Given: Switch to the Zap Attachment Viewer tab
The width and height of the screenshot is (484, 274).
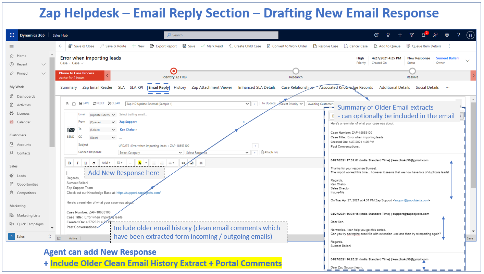Looking at the screenshot, I should pos(212,87).
